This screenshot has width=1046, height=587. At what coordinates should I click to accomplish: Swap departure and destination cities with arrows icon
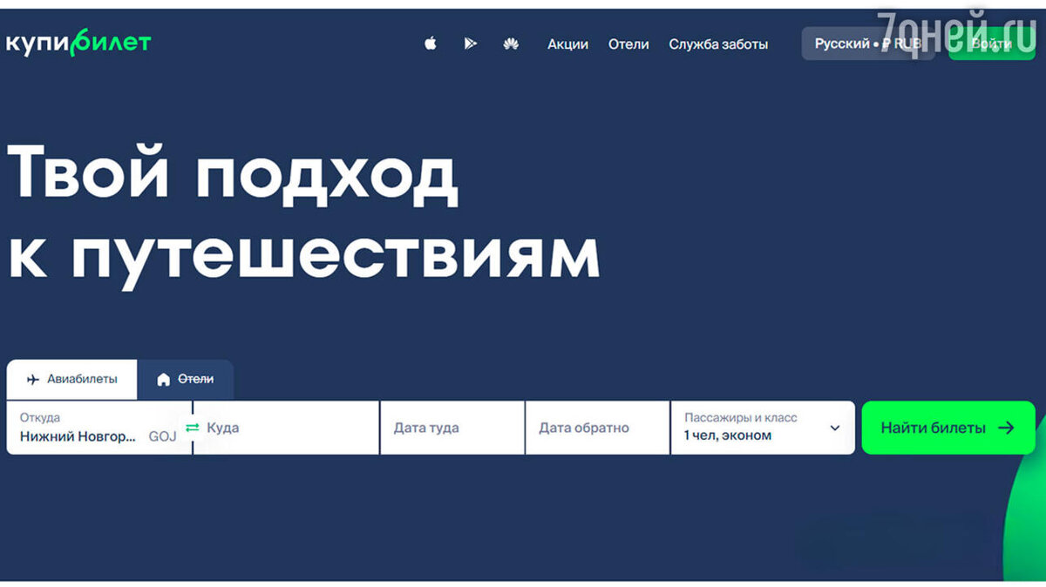194,427
